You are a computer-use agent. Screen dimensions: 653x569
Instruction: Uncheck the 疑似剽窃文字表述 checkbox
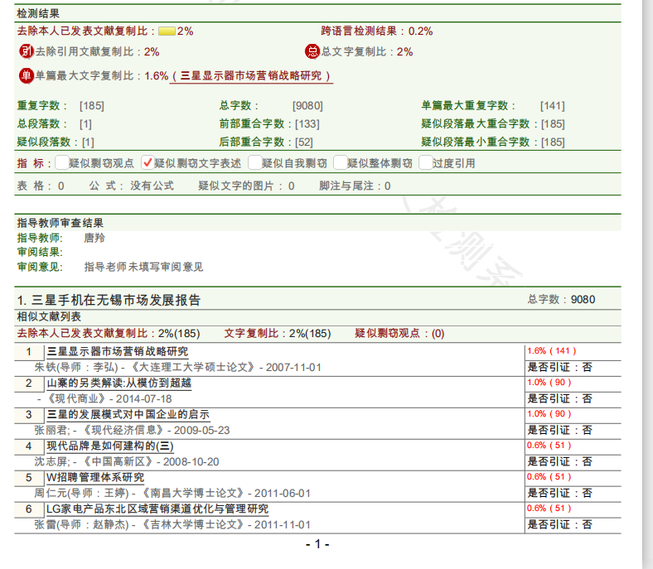coord(147,163)
